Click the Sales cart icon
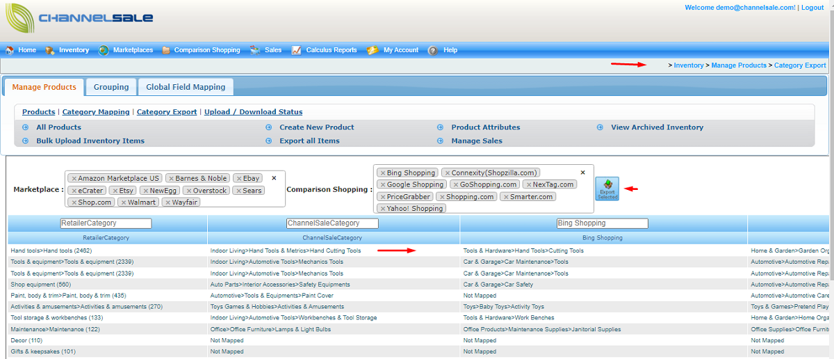The width and height of the screenshot is (834, 359). pos(255,50)
